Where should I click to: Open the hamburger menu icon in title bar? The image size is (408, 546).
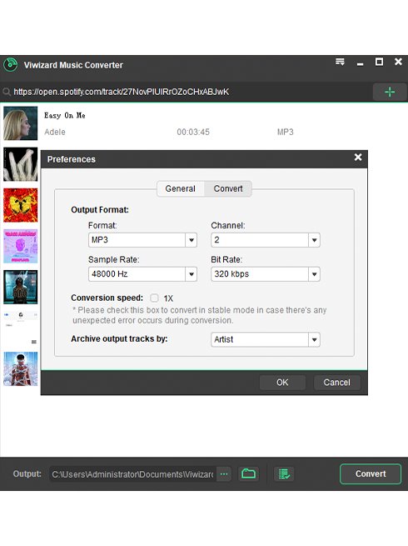click(340, 62)
